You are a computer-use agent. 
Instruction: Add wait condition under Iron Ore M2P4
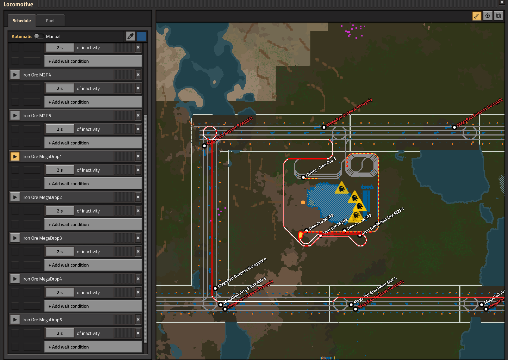pyautogui.click(x=93, y=102)
